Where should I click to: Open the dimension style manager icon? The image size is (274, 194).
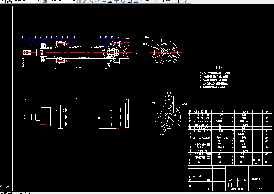point(9,1)
